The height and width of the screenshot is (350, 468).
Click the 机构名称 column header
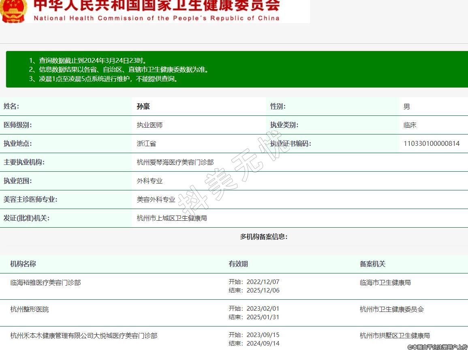23,264
